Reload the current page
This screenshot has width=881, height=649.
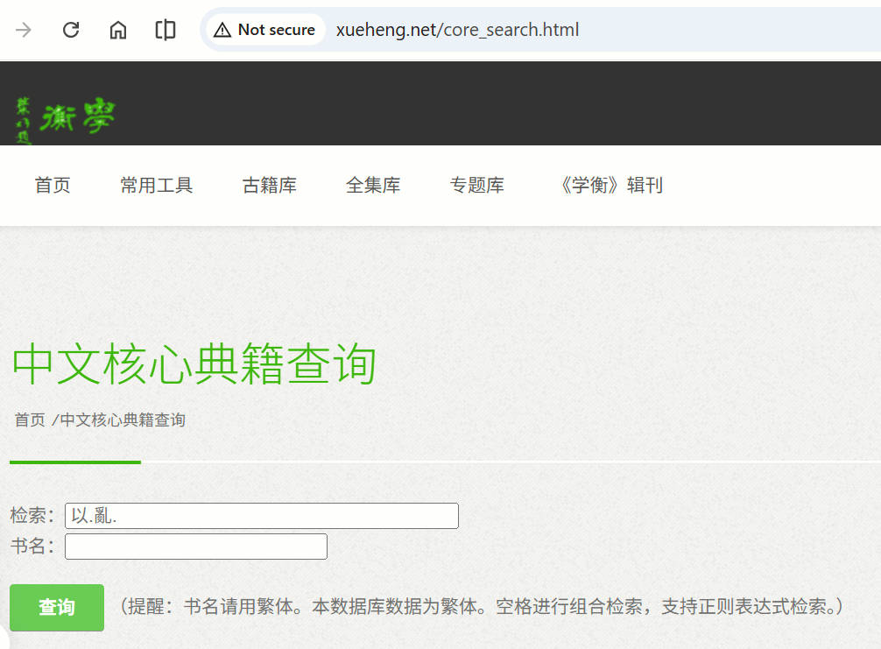coord(71,30)
